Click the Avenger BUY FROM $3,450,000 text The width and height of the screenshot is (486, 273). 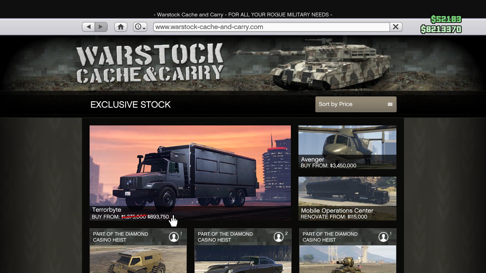point(328,166)
